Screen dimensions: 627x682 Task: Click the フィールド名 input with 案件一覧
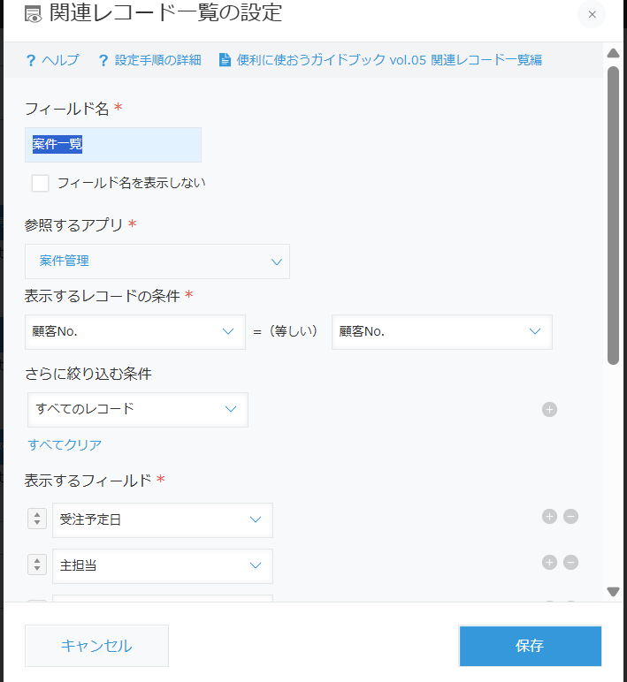[113, 145]
